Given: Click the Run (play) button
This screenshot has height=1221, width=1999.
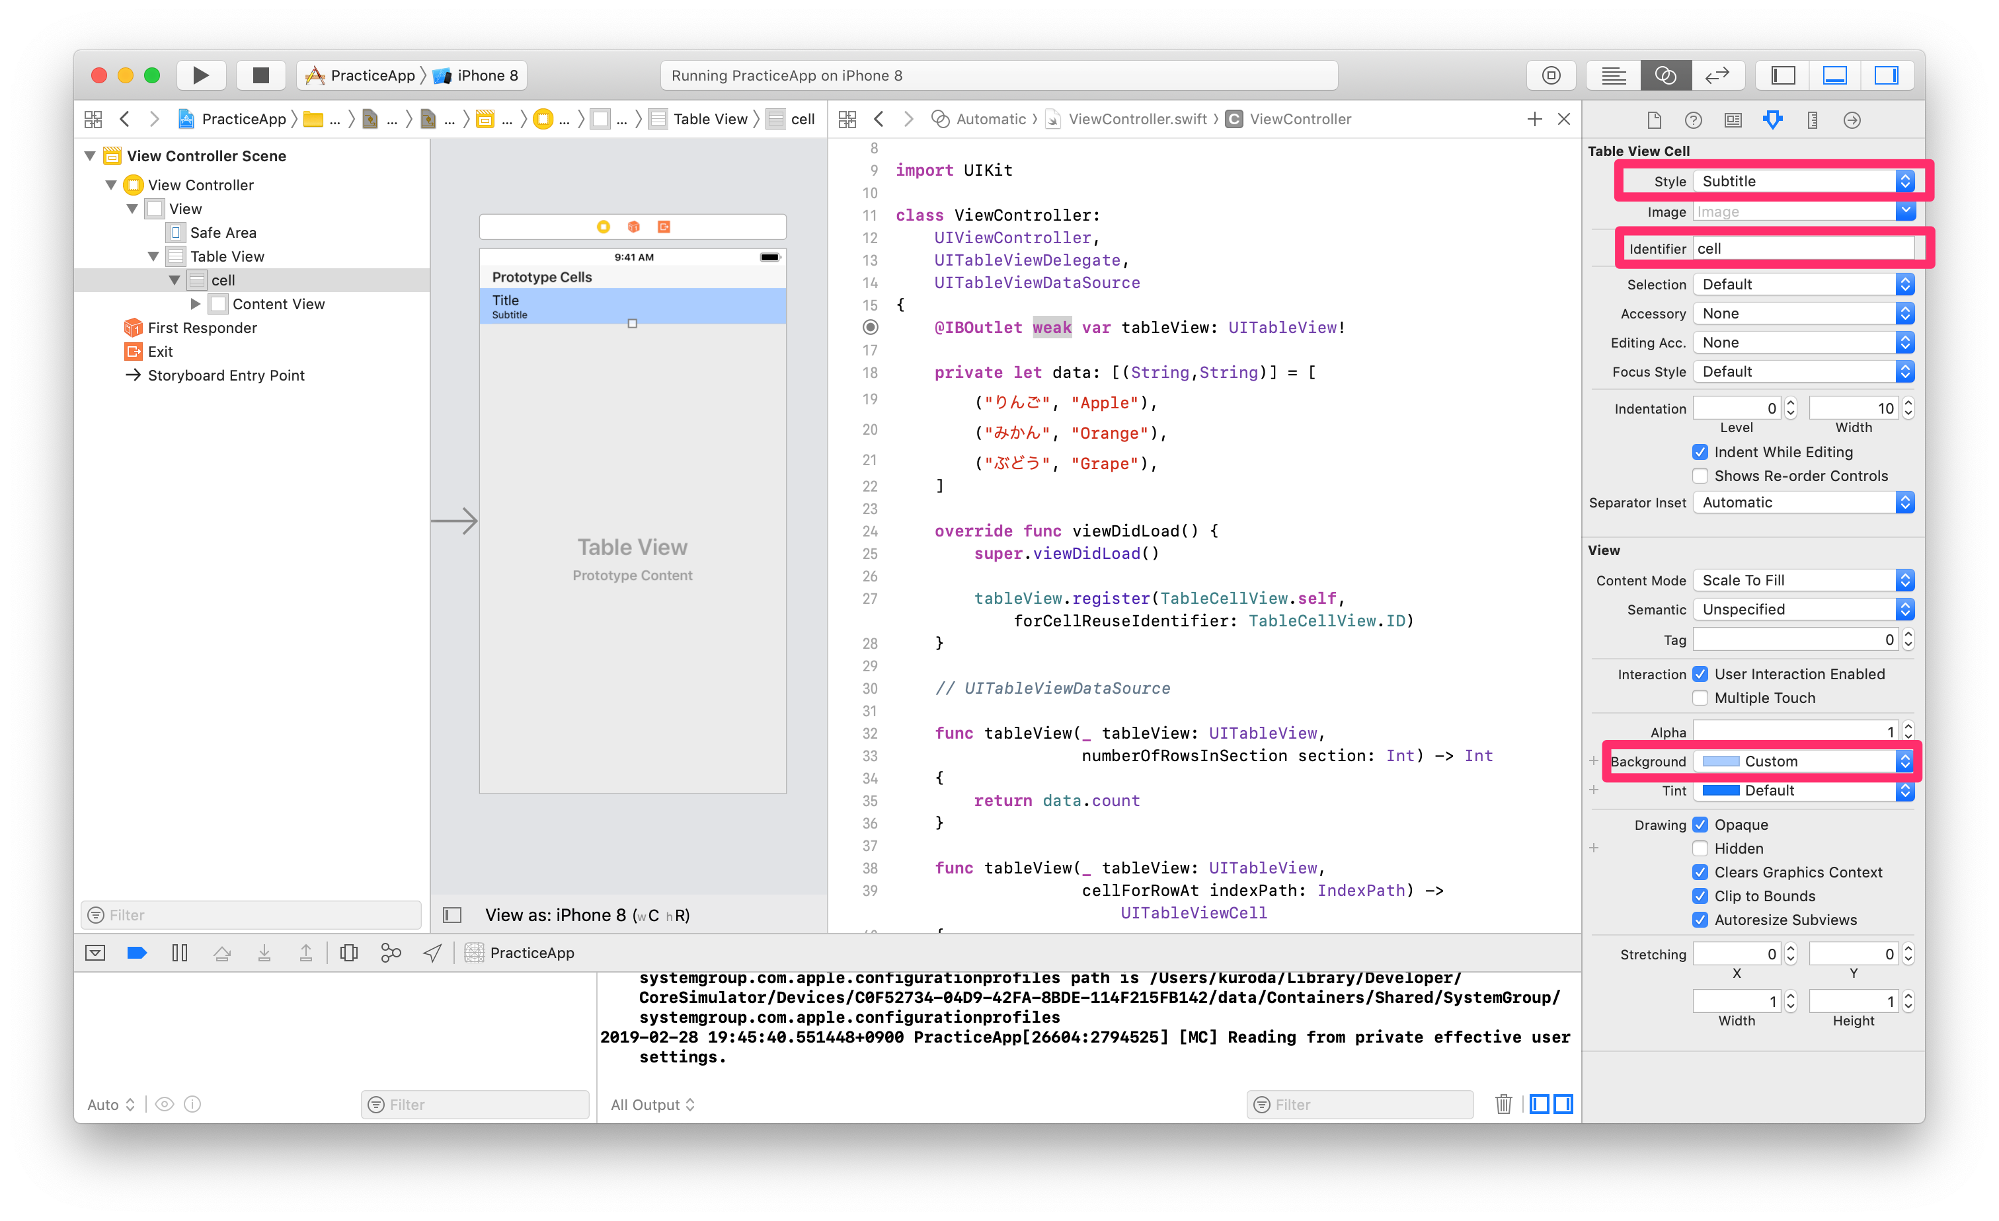Looking at the screenshot, I should [x=200, y=75].
